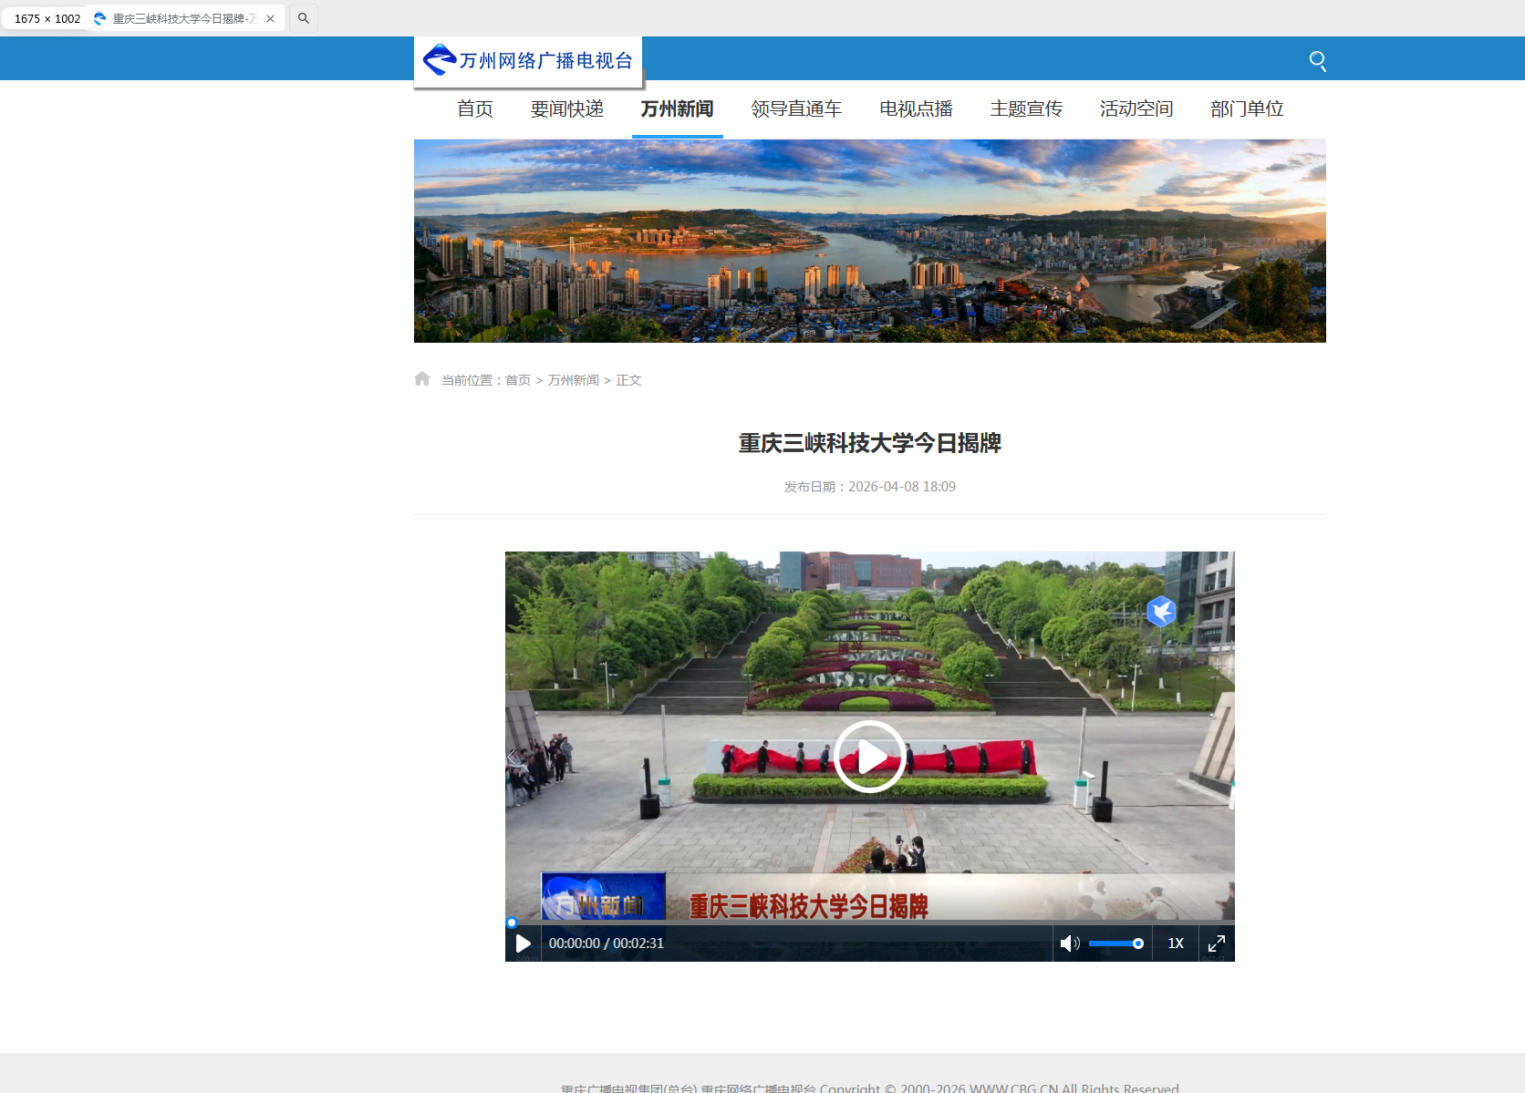Image resolution: width=1525 pixels, height=1093 pixels.
Task: Click the large center play button on video
Action: tap(869, 757)
